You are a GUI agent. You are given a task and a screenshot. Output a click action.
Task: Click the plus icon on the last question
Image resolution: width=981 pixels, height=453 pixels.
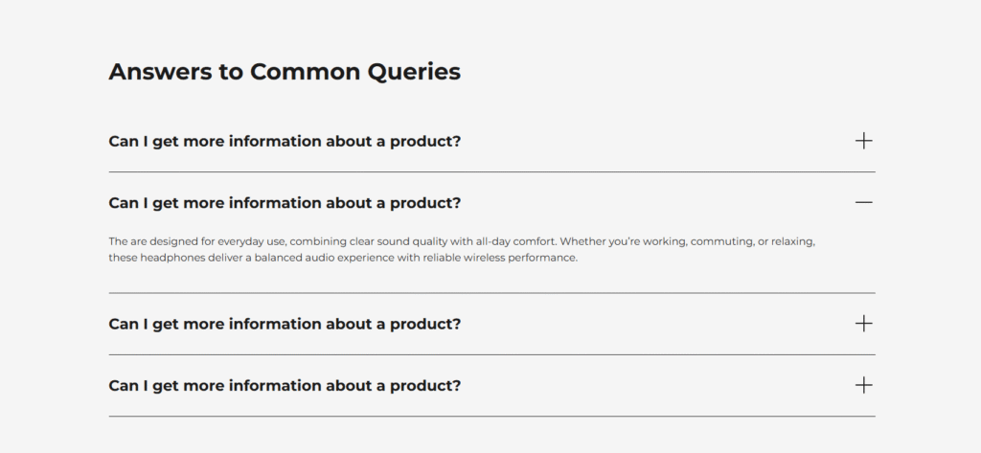coord(863,385)
